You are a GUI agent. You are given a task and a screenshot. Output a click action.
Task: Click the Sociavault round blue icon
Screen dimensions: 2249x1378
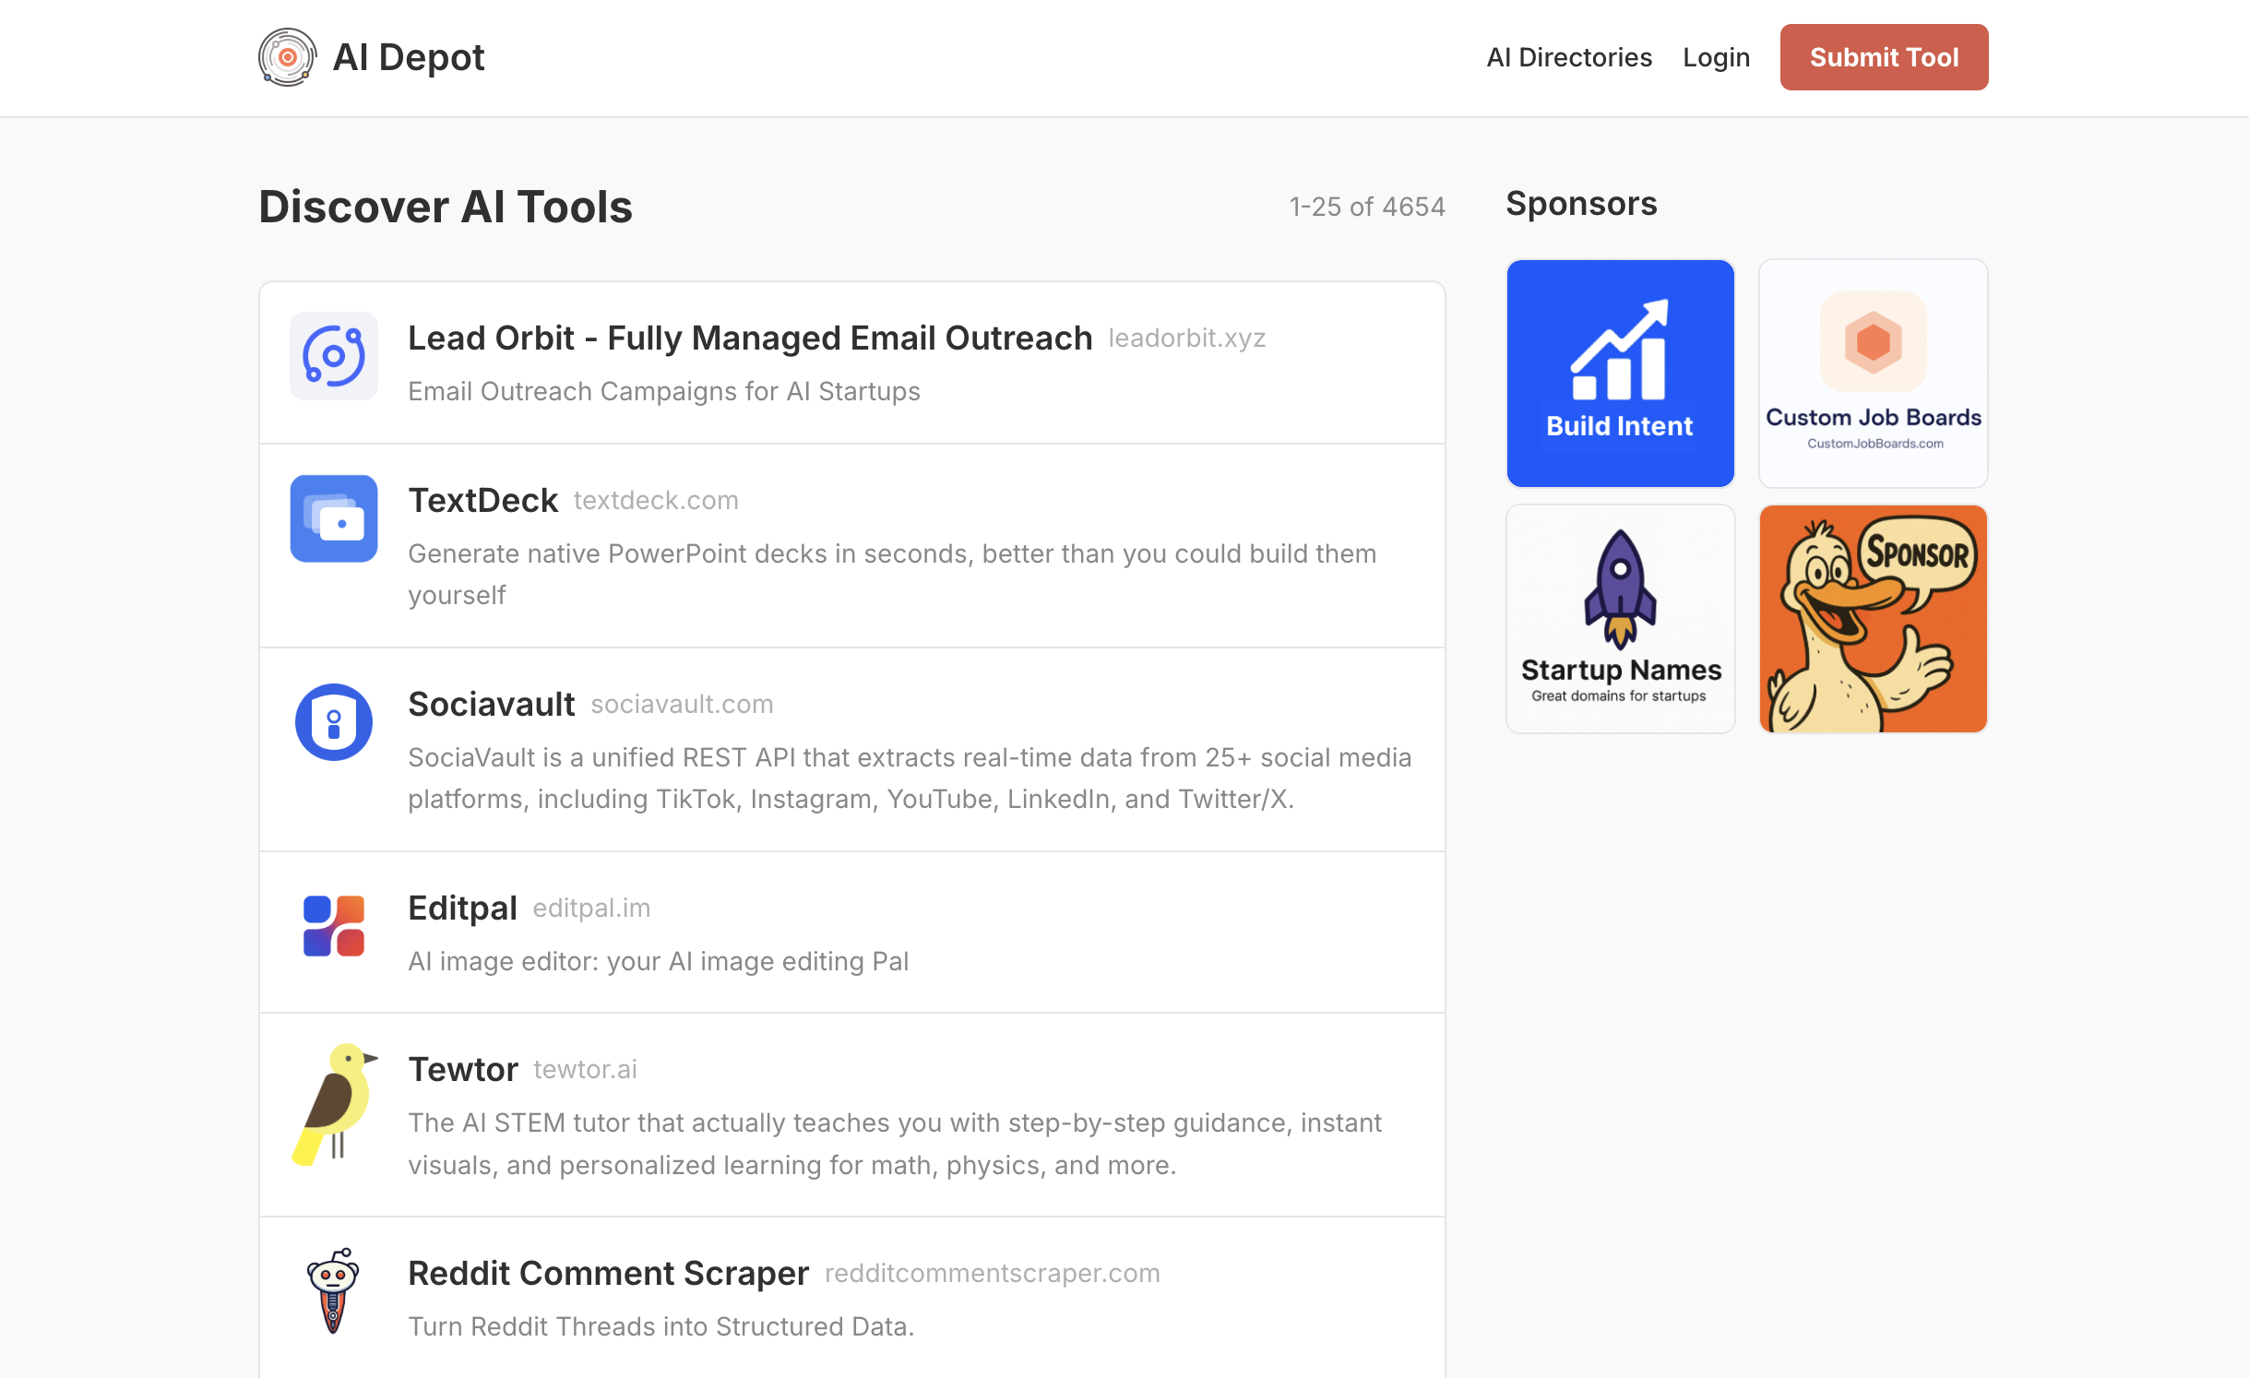[333, 722]
